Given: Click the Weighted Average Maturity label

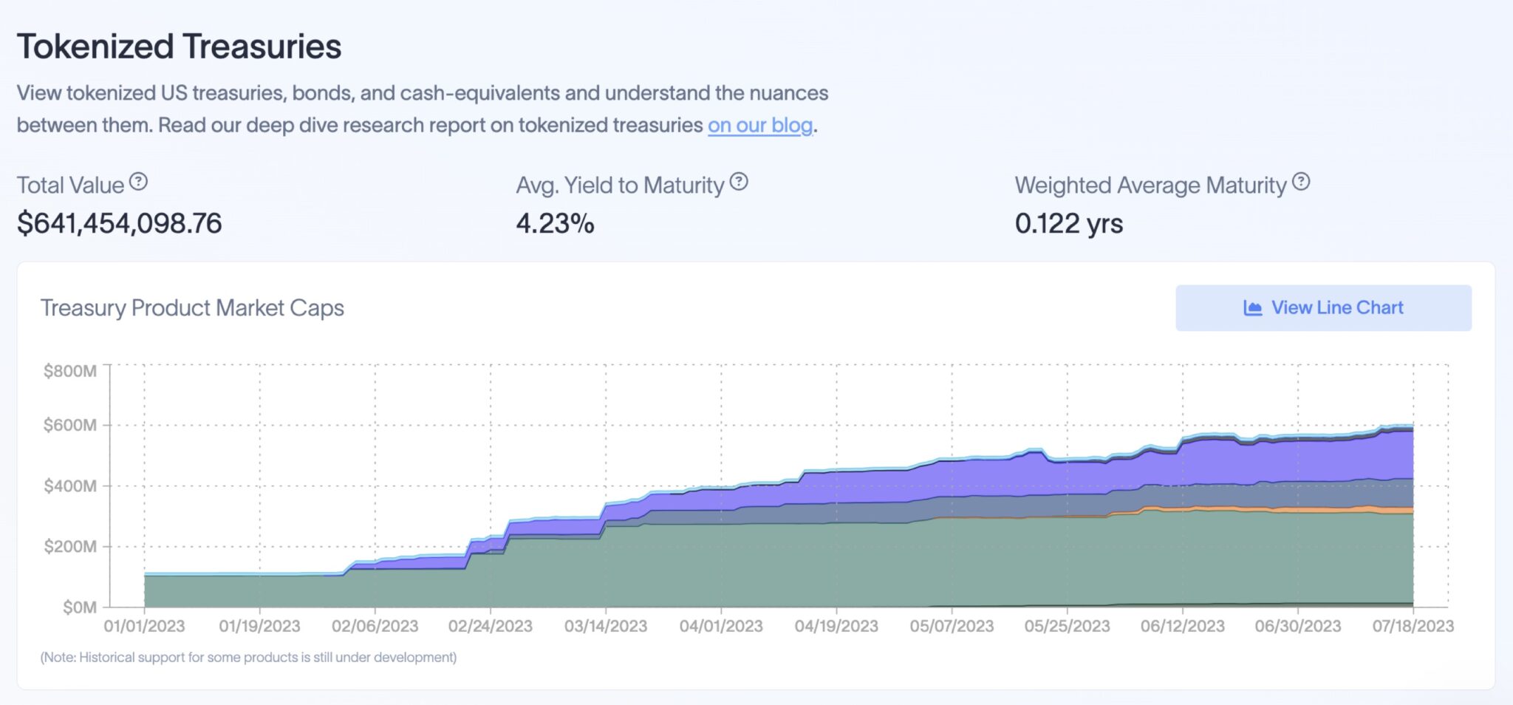Looking at the screenshot, I should (1150, 185).
